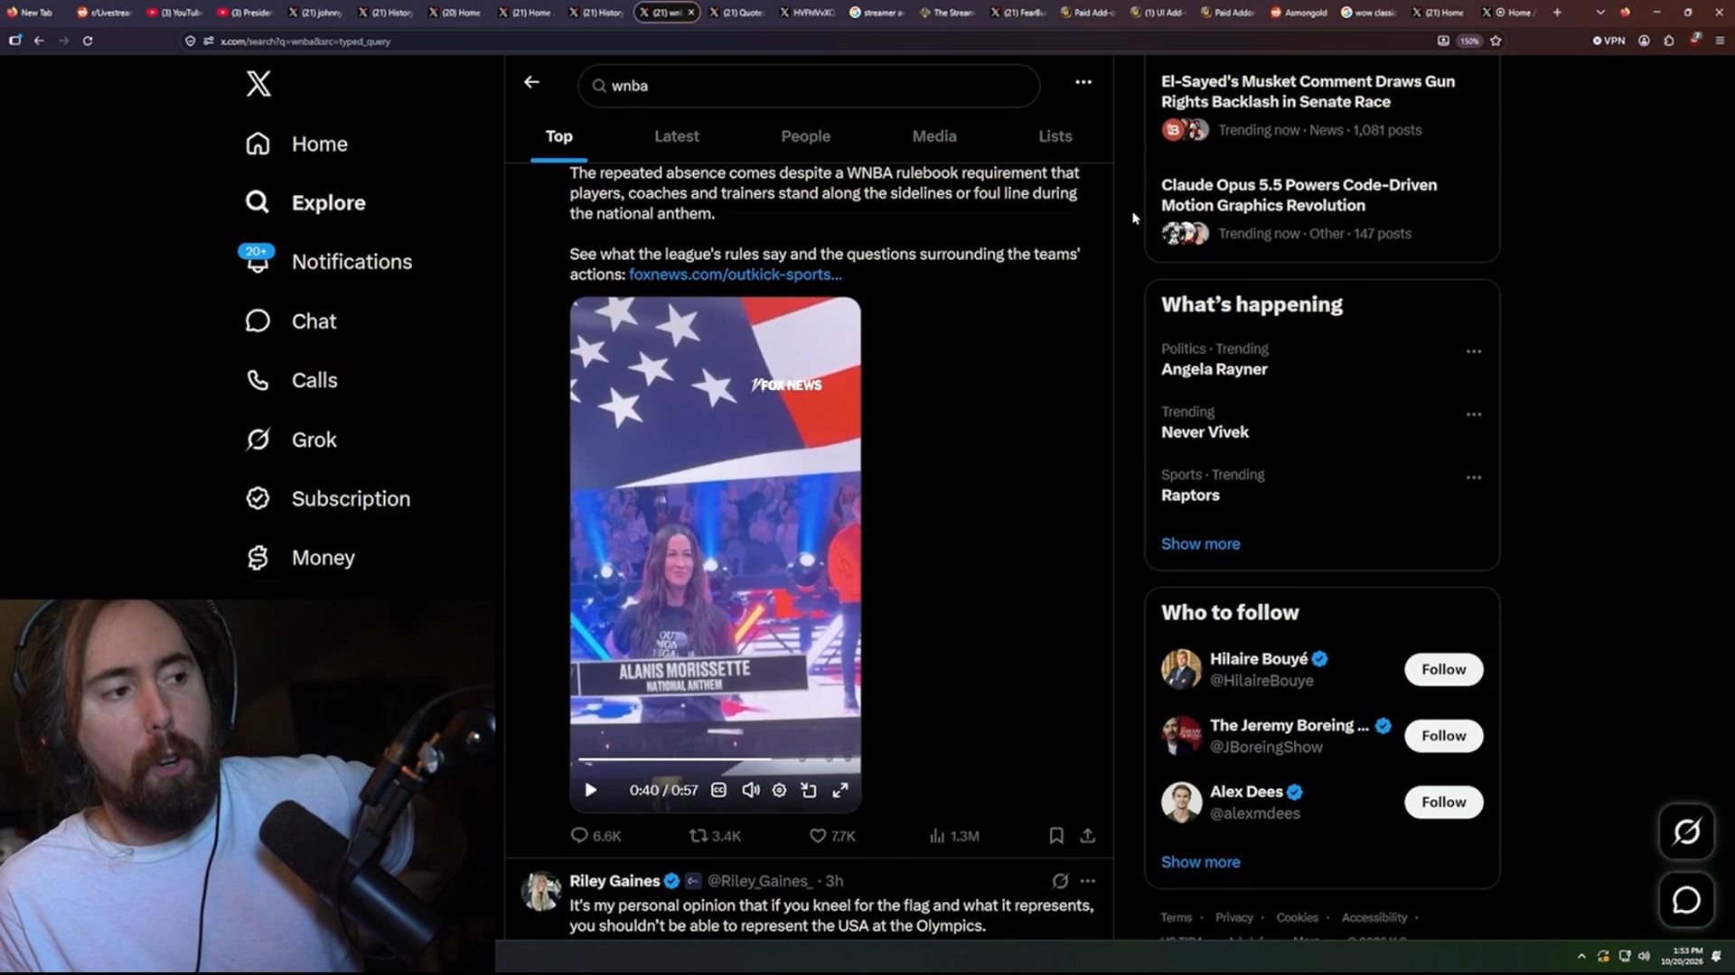The image size is (1735, 975).
Task: Repost the post with 3.4K reposts
Action: pos(715,836)
